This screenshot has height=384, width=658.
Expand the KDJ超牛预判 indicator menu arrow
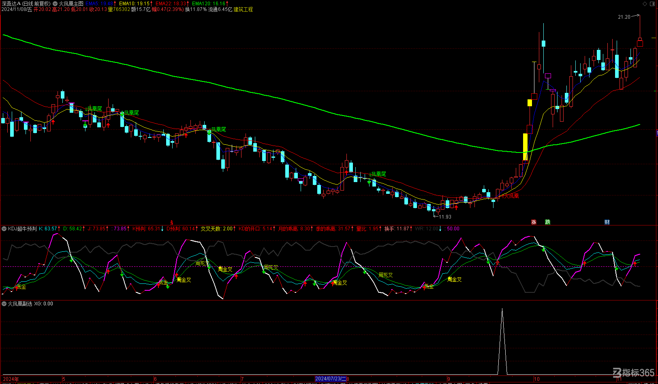4,229
